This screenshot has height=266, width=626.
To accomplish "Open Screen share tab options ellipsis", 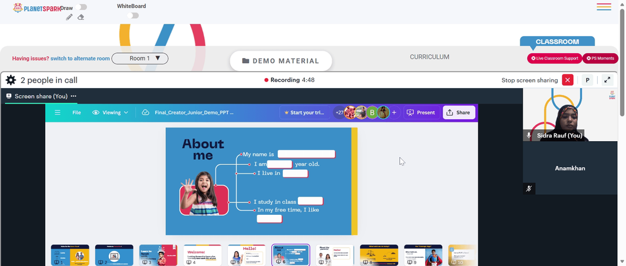I will coord(73,96).
